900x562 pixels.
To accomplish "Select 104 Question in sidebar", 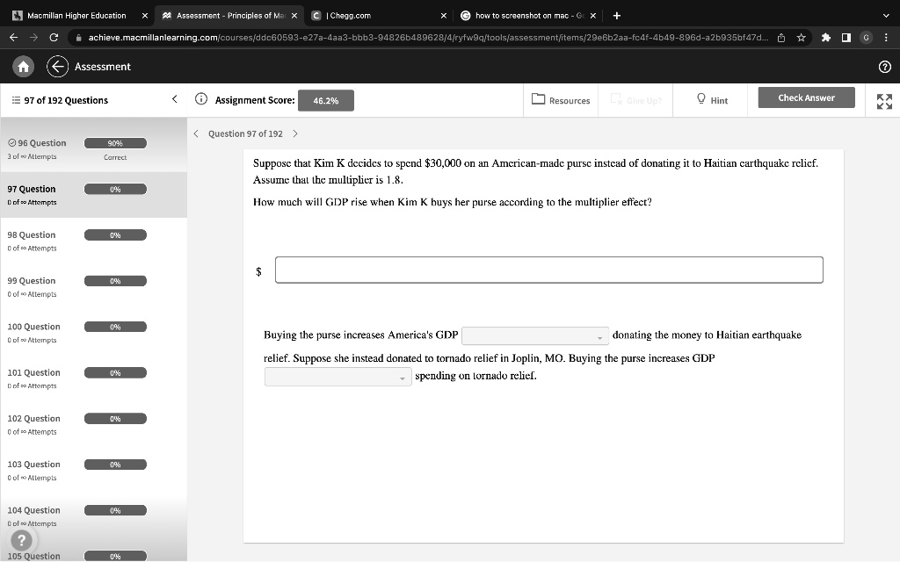I will [x=93, y=516].
